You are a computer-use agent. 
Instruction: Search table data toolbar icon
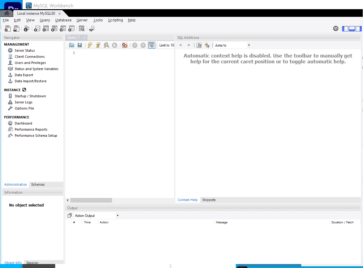pyautogui.click(x=82, y=28)
